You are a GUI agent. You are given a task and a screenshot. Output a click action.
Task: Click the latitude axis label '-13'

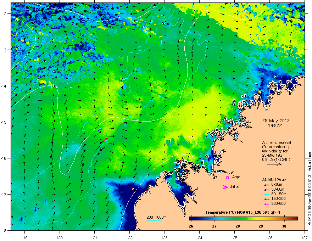[4, 50]
